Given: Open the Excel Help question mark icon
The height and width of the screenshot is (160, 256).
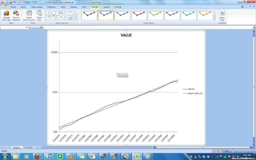Looking at the screenshot, I should pyautogui.click(x=242, y=7).
